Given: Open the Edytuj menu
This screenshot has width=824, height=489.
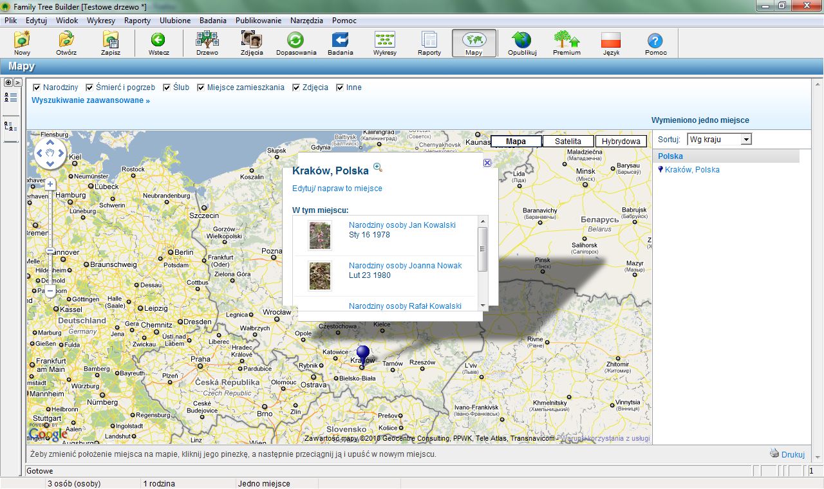Looking at the screenshot, I should pyautogui.click(x=37, y=20).
